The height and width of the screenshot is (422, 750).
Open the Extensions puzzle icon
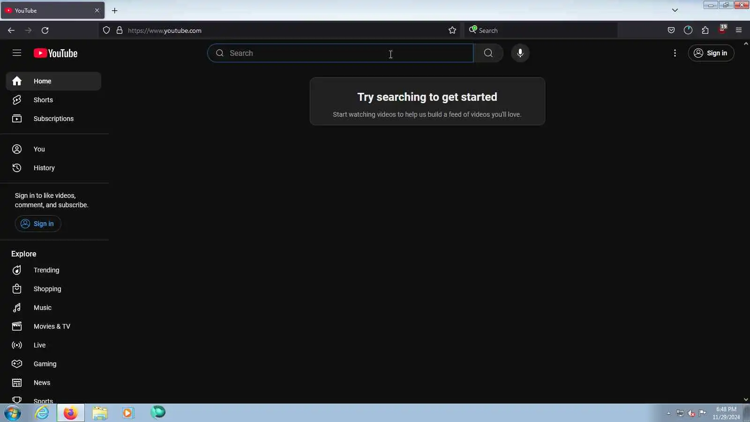(x=705, y=30)
